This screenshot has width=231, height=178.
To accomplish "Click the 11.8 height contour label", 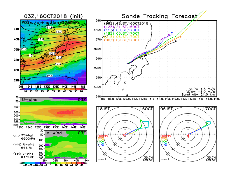I will coord(41,39).
